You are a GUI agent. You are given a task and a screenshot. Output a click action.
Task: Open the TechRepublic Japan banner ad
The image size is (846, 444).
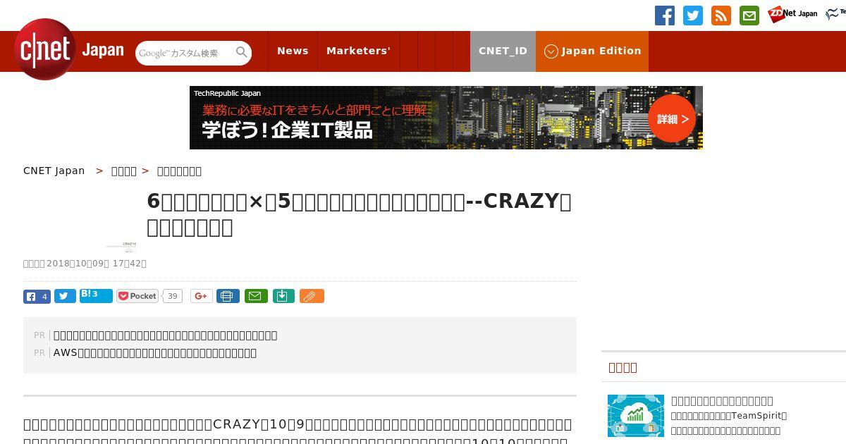coord(446,118)
